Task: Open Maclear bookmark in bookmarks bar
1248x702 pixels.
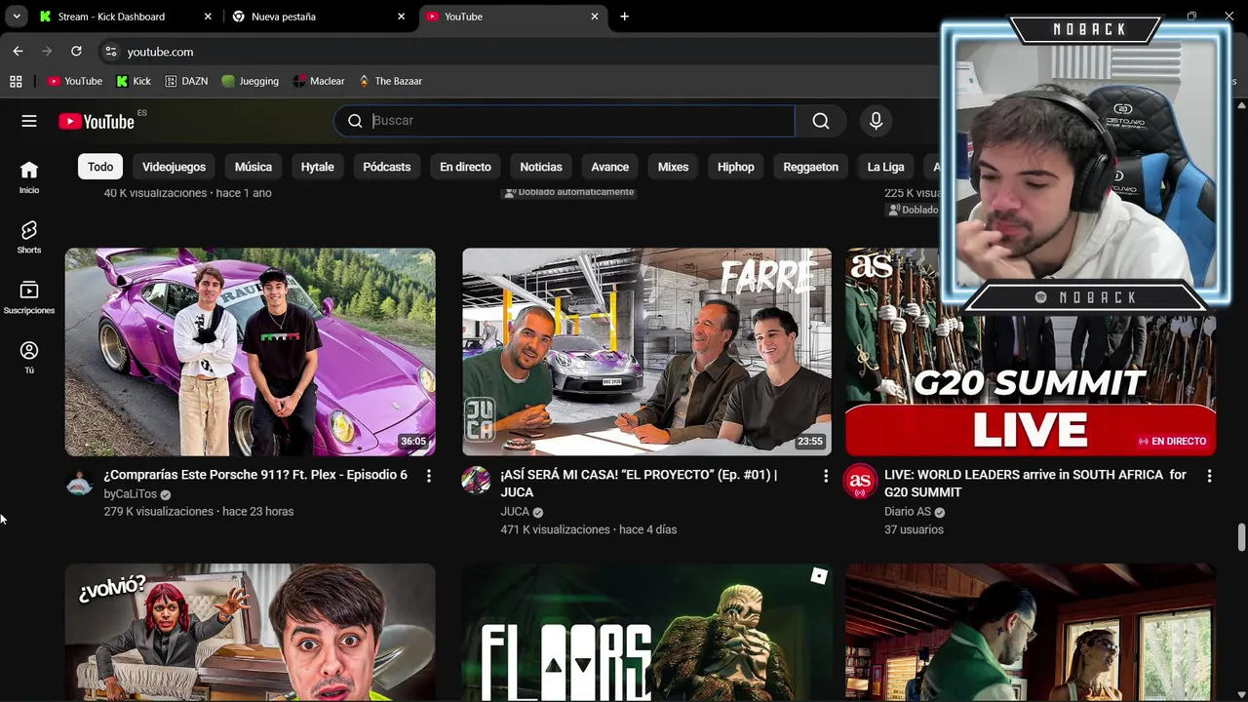Action: pyautogui.click(x=319, y=81)
